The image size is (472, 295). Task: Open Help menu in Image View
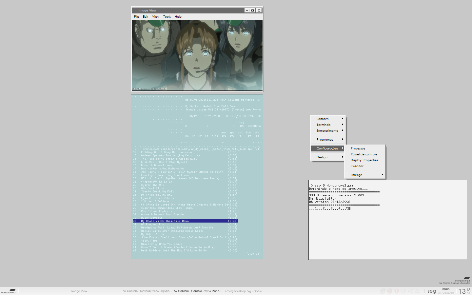(x=178, y=16)
